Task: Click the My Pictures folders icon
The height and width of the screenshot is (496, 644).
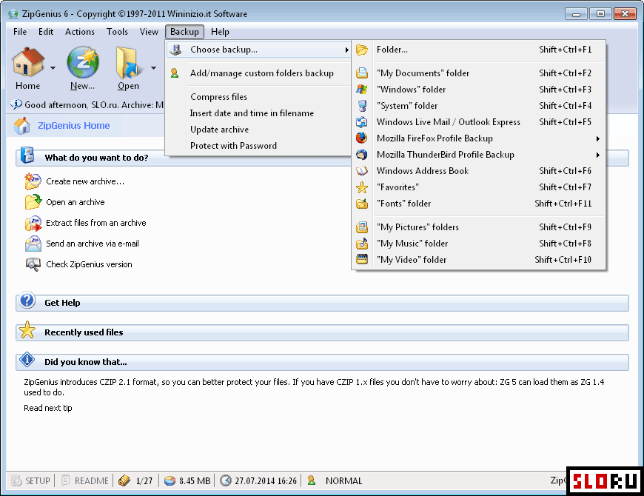Action: point(362,227)
